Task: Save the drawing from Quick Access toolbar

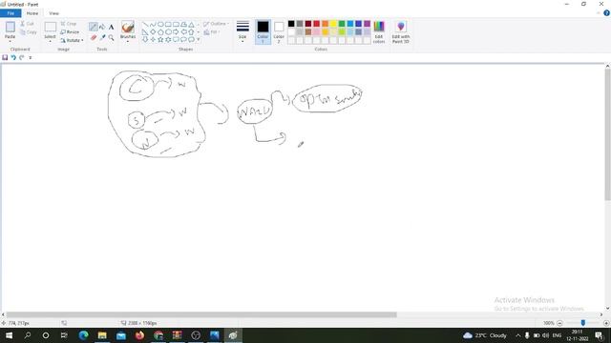Action: 5,57
